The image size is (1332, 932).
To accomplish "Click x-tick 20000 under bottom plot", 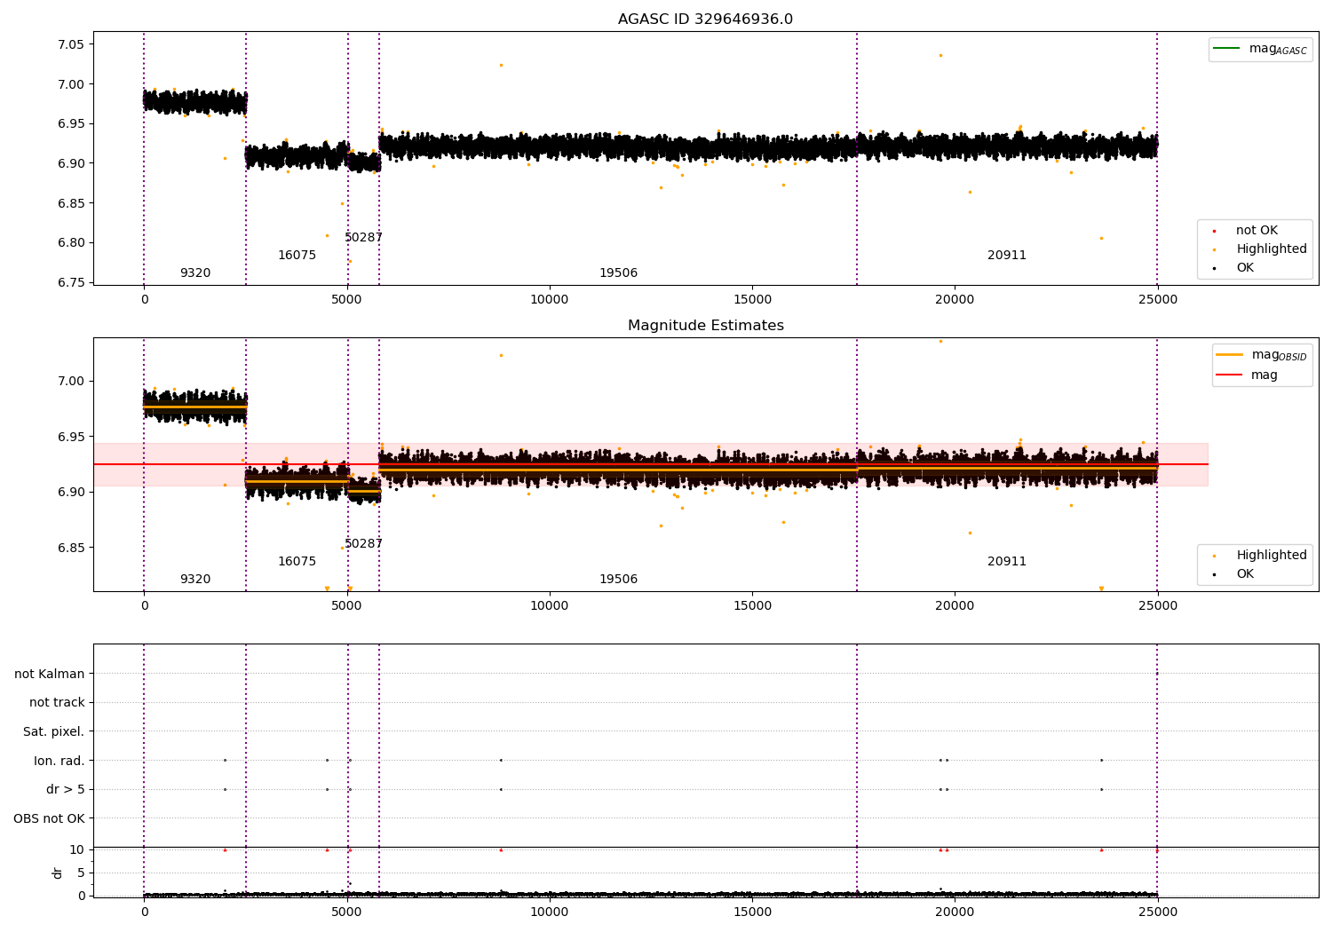I will click(955, 911).
